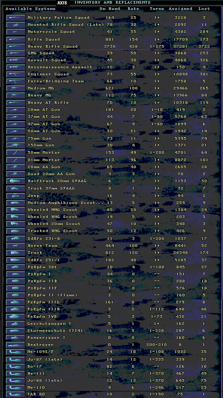The height and width of the screenshot is (398, 223).
Task: Click the Tracked HMG Scout name
Action: tap(52, 231)
